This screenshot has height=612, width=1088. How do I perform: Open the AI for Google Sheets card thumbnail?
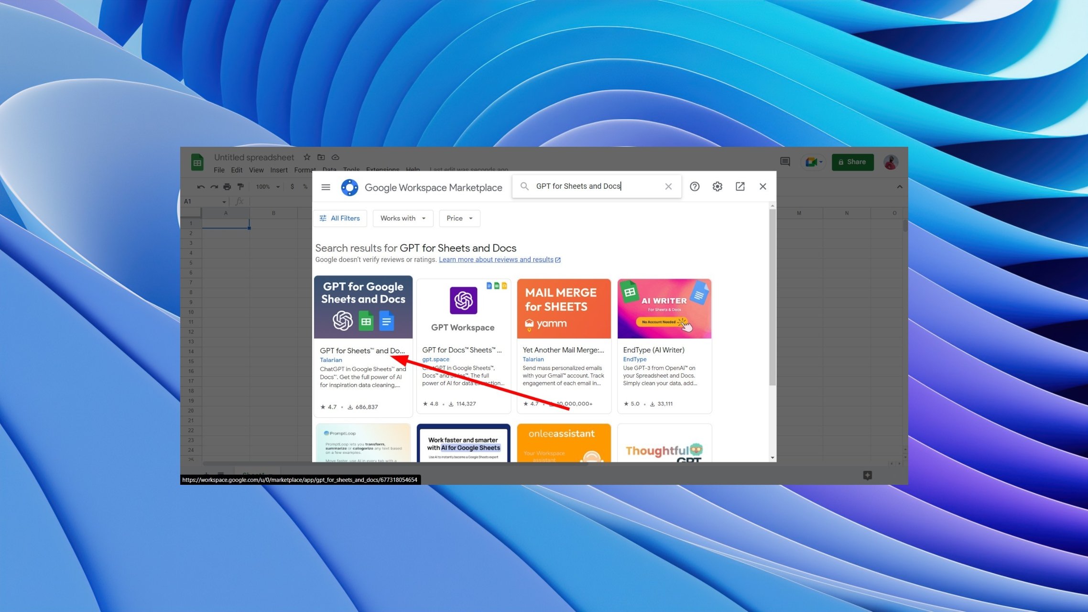click(463, 443)
